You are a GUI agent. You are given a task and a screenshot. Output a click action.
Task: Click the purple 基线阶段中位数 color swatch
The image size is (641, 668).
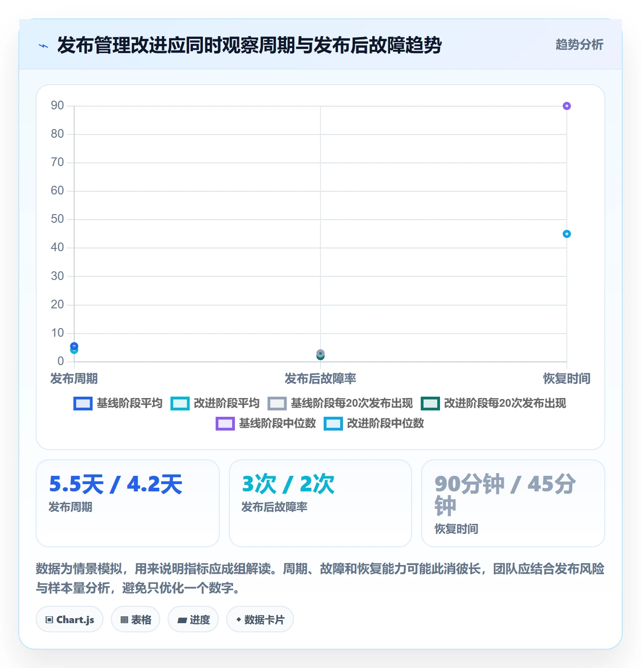[x=225, y=424]
